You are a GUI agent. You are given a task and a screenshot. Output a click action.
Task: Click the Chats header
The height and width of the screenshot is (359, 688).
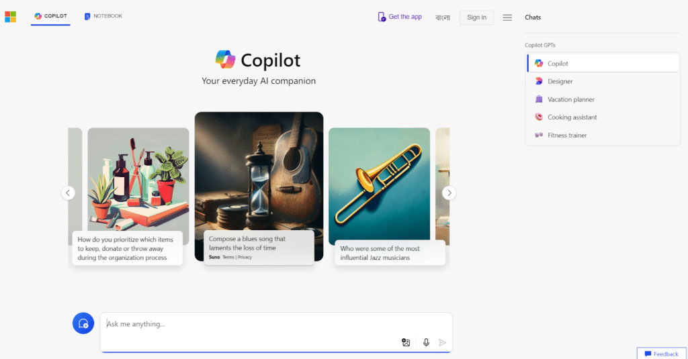coord(533,17)
